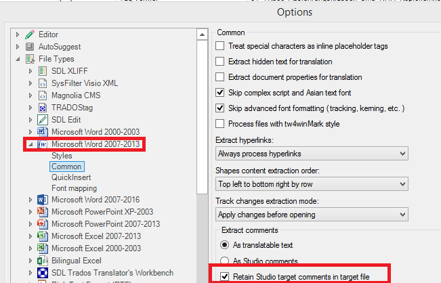Click the Microsoft Word 2000-2003 icon
The height and width of the screenshot is (283, 441).
43,132
